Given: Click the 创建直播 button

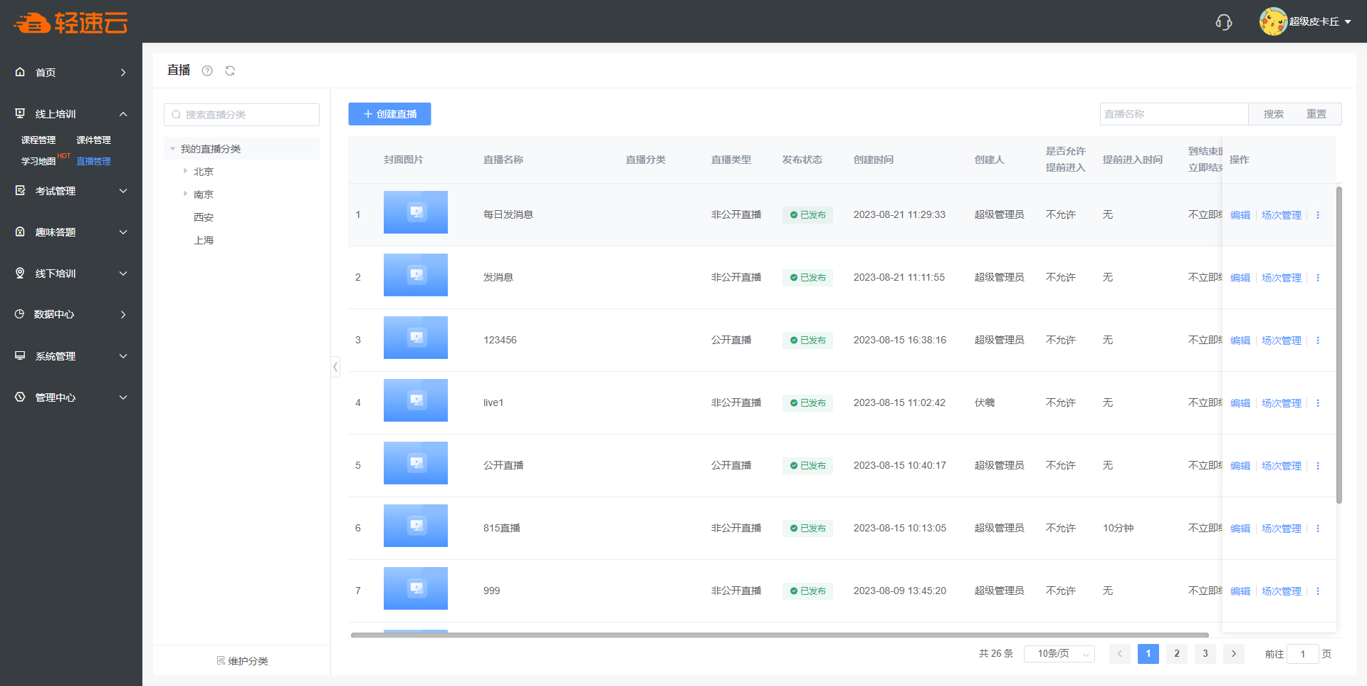Looking at the screenshot, I should (389, 114).
